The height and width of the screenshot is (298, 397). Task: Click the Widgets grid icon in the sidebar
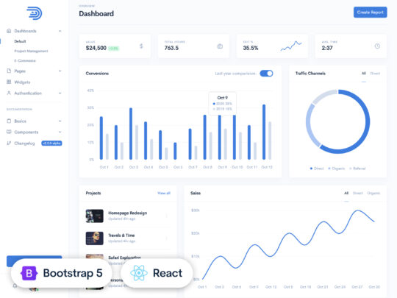[9, 82]
